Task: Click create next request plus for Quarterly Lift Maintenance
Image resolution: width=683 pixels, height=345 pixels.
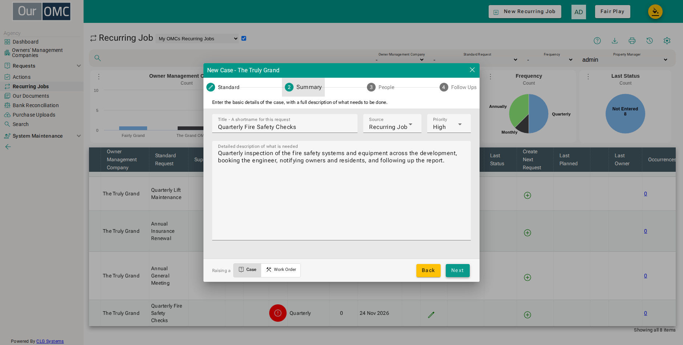Action: pos(528,195)
